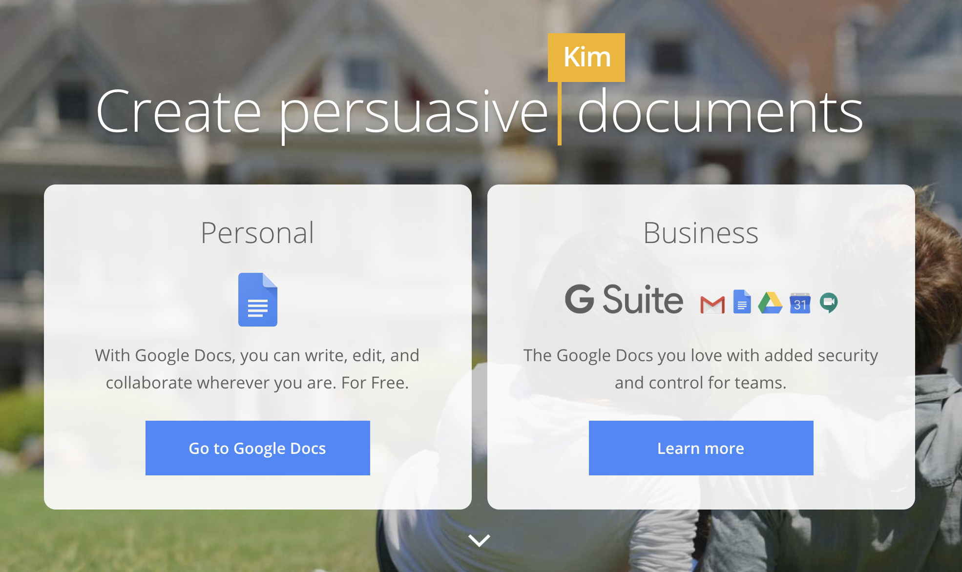Screen dimensions: 962x572
Task: Click the Business description about added security
Action: tap(701, 368)
